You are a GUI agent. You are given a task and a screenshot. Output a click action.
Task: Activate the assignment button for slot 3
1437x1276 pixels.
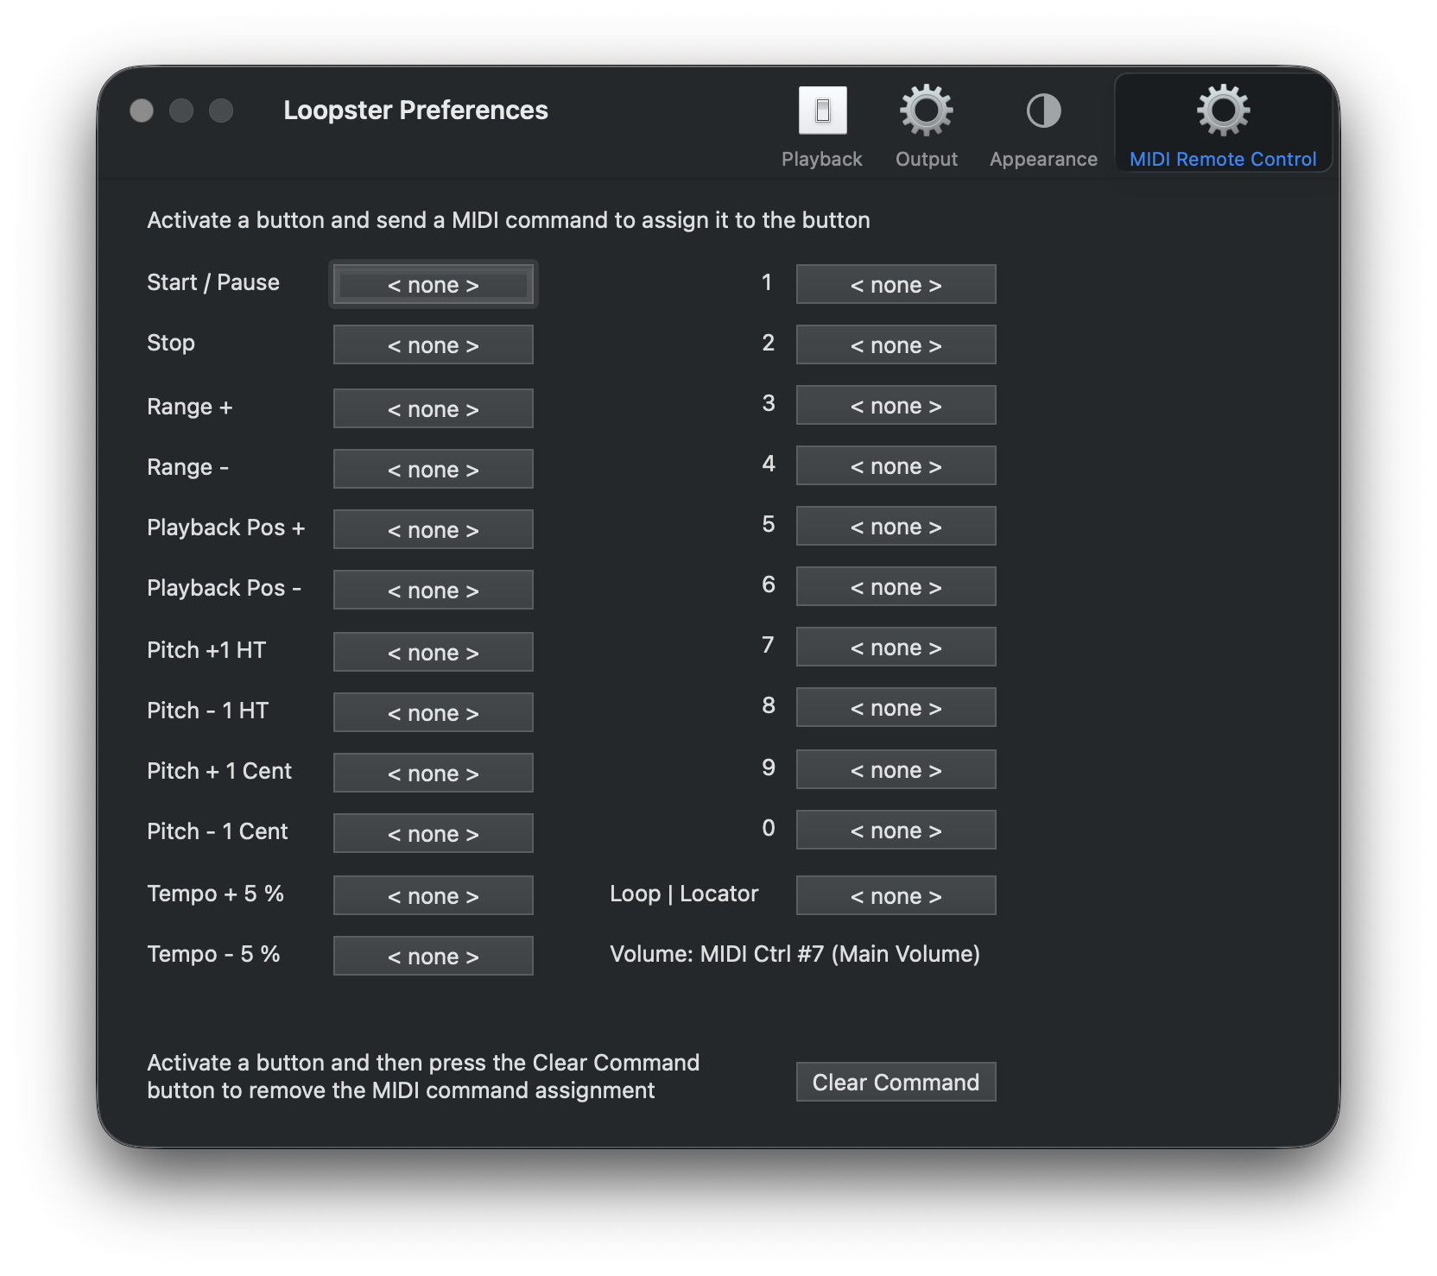896,405
